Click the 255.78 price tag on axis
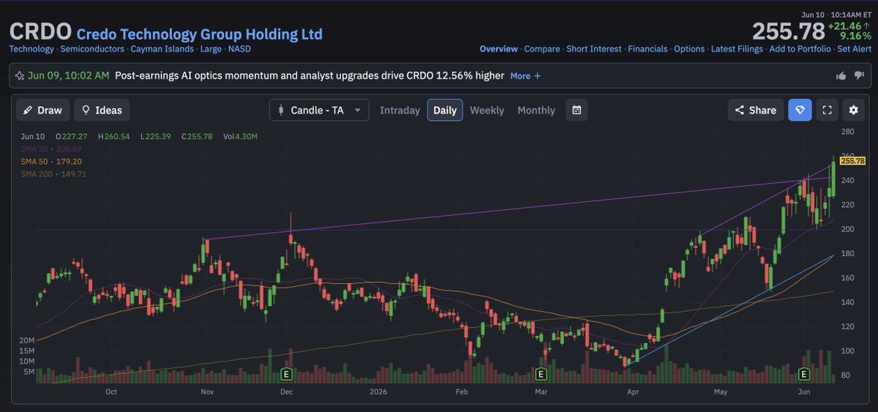The image size is (878, 412). (852, 161)
